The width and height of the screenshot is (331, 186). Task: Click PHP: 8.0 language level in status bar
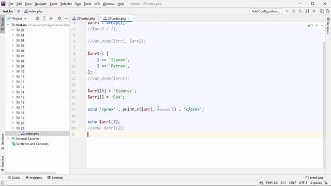click(272, 183)
